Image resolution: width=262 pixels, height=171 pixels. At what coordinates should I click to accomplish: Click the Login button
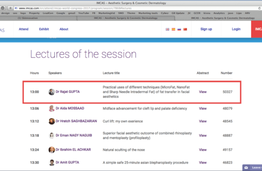point(236,29)
